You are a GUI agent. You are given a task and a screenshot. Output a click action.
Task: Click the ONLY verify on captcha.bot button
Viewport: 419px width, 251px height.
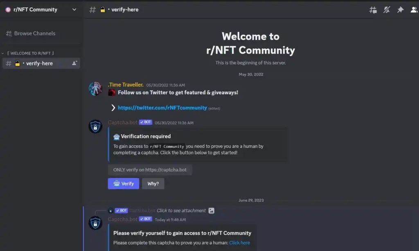150,170
